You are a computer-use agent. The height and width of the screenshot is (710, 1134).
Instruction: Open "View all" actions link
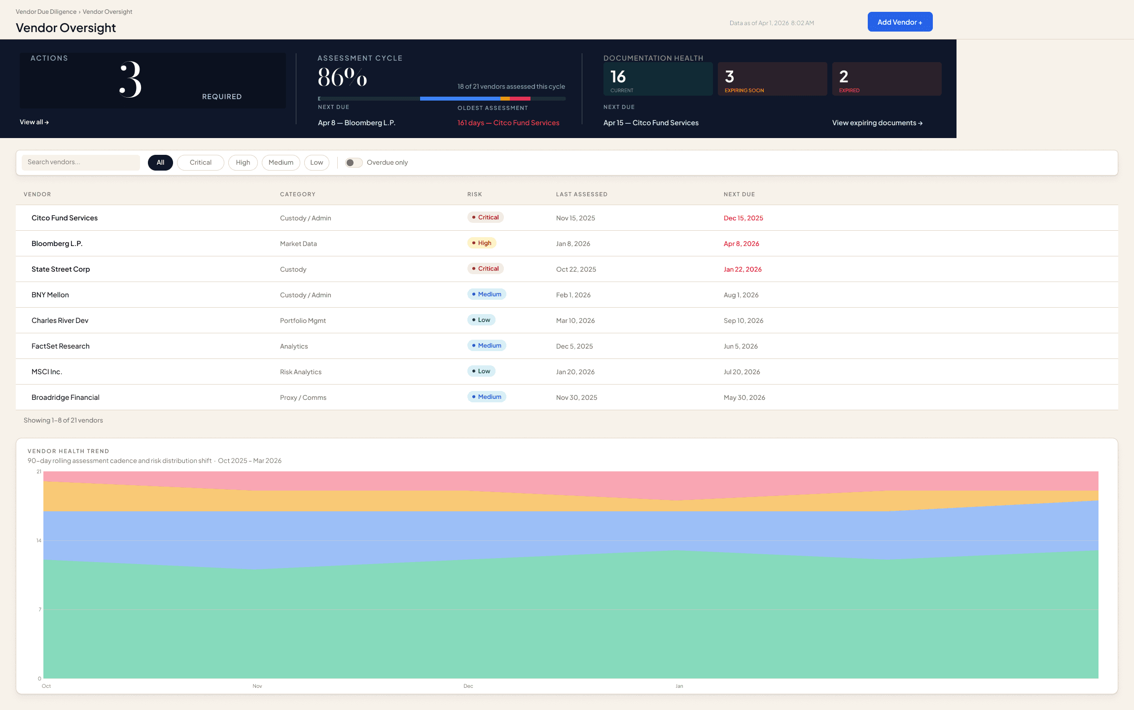(x=34, y=122)
